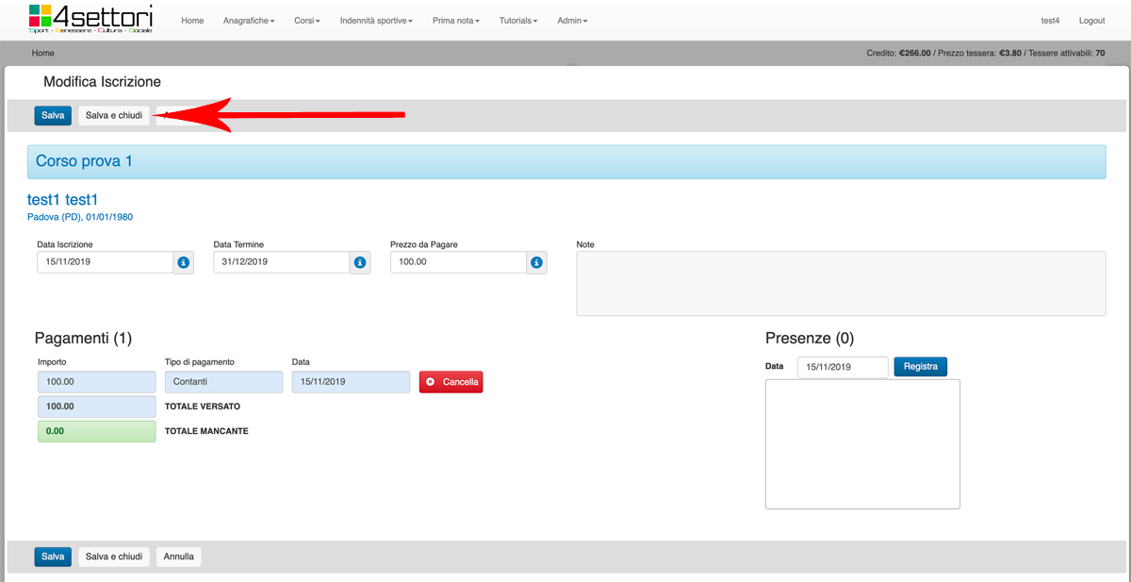Click the bottom Annulla button

click(x=178, y=557)
